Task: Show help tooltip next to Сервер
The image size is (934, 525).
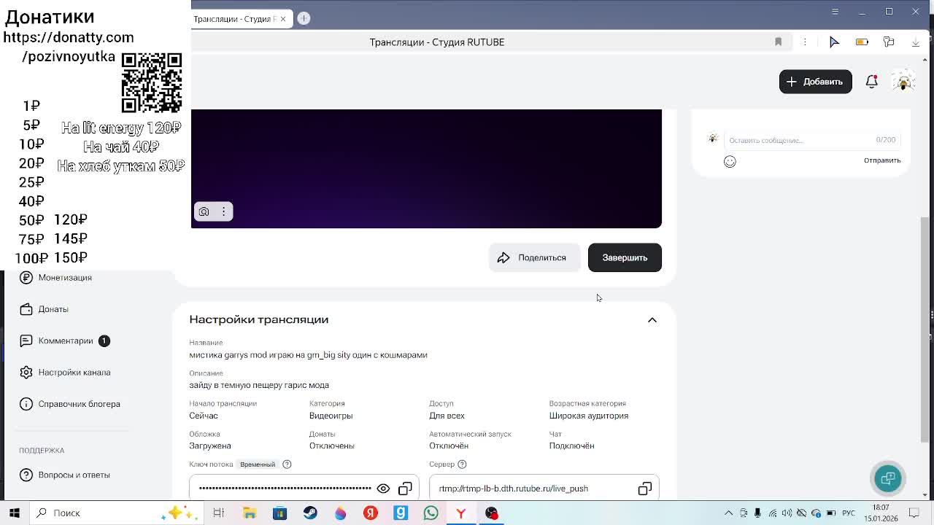Action: 462,464
